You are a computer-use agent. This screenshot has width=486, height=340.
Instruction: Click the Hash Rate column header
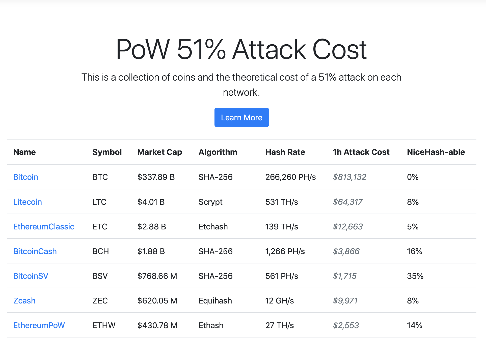[285, 152]
